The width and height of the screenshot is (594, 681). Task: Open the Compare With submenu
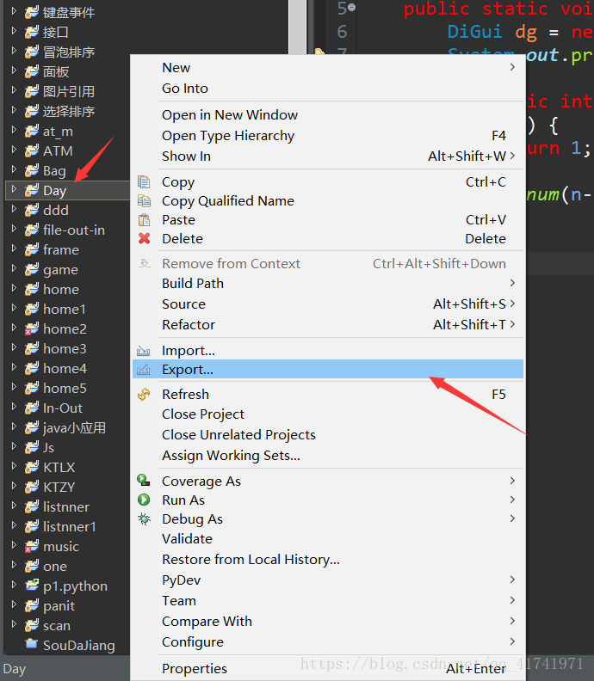click(x=328, y=621)
